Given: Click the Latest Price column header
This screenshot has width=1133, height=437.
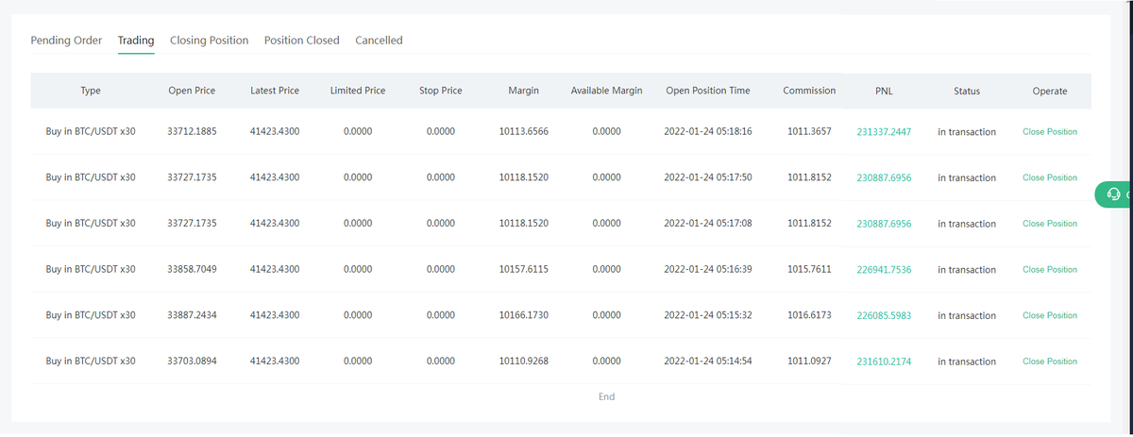Looking at the screenshot, I should 275,91.
